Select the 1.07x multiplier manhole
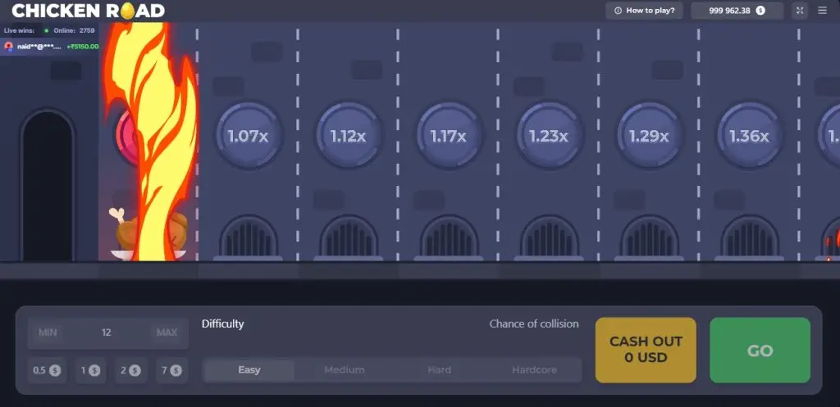The height and width of the screenshot is (407, 840). [248, 136]
